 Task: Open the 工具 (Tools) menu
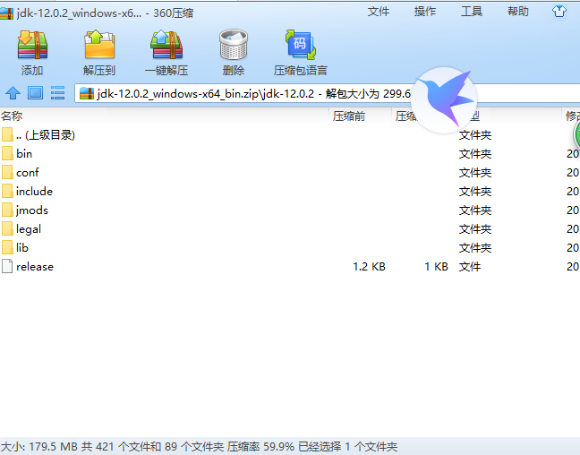tap(472, 12)
